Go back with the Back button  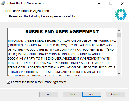click(72, 94)
